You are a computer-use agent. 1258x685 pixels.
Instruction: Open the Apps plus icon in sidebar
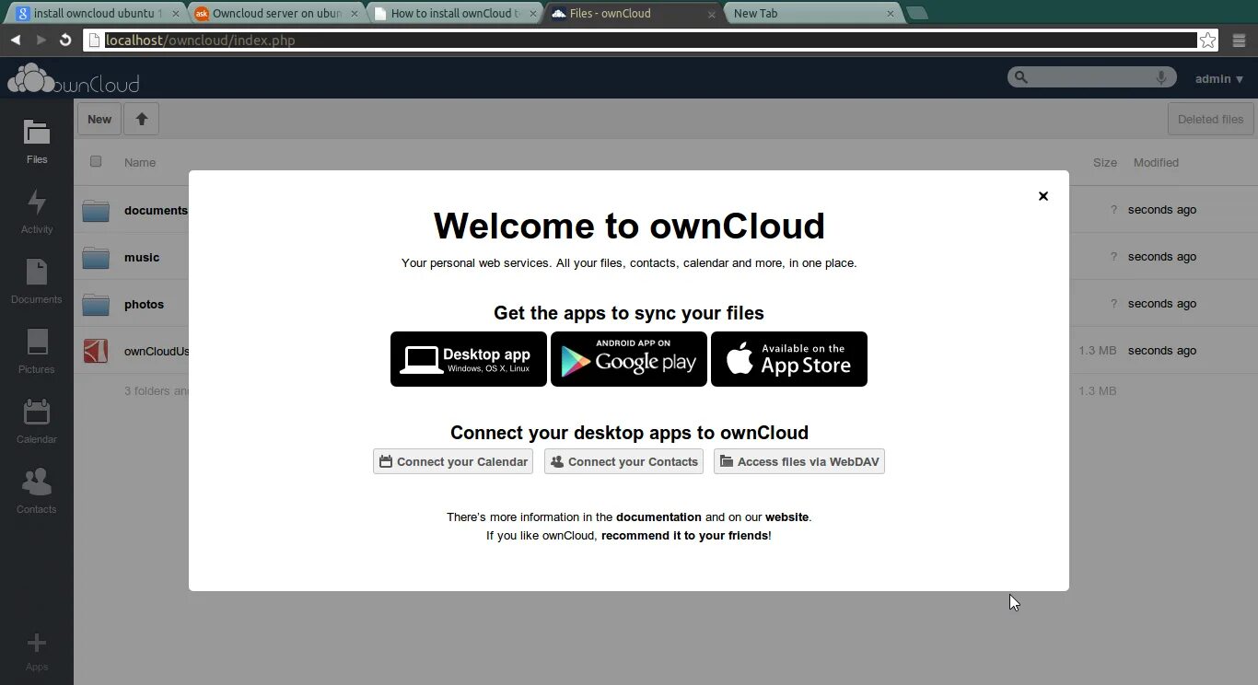pos(37,651)
